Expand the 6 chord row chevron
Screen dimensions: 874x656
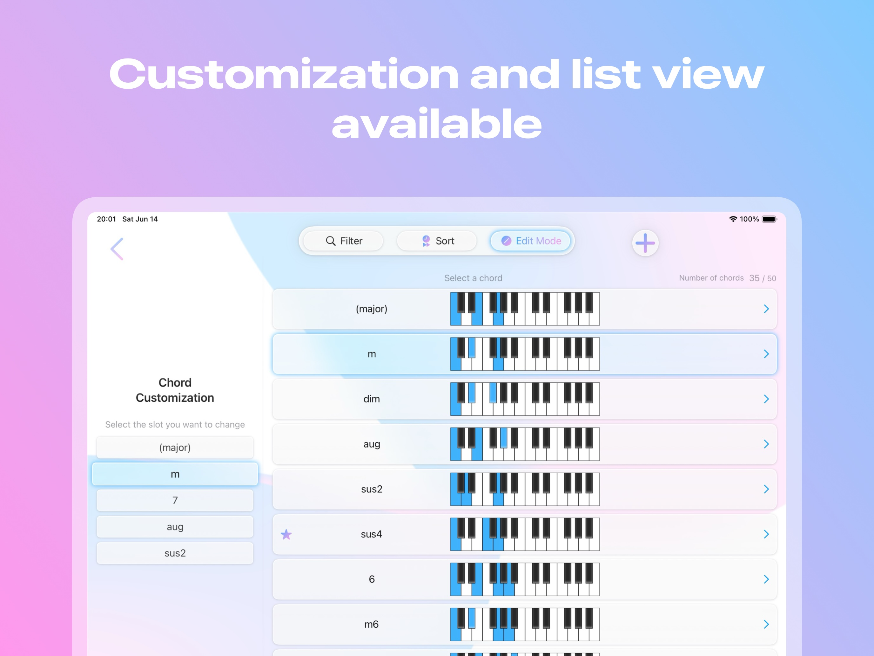(x=766, y=579)
